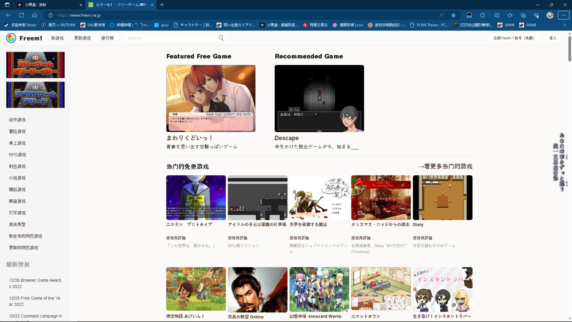Click the 登入 button
This screenshot has height=322, width=572.
tap(553, 38)
